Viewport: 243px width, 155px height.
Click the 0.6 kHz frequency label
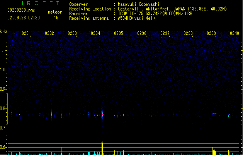point(3,147)
